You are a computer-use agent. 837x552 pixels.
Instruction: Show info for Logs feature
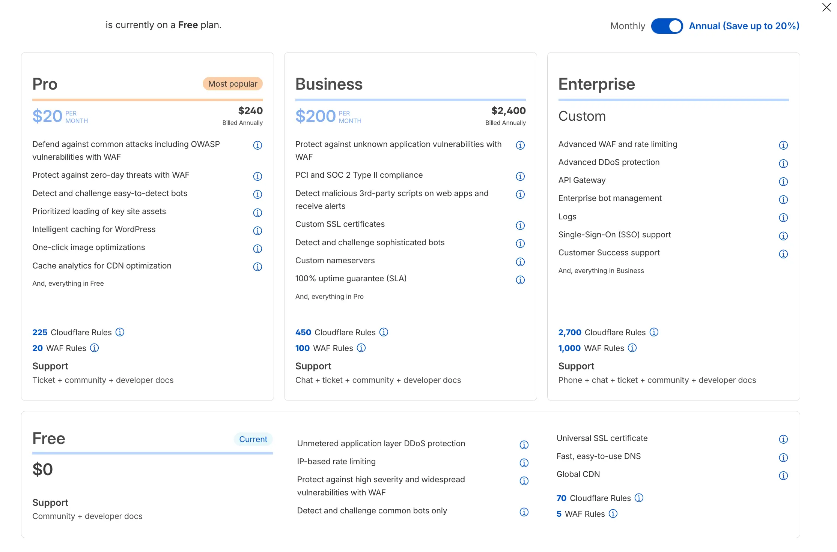(783, 217)
